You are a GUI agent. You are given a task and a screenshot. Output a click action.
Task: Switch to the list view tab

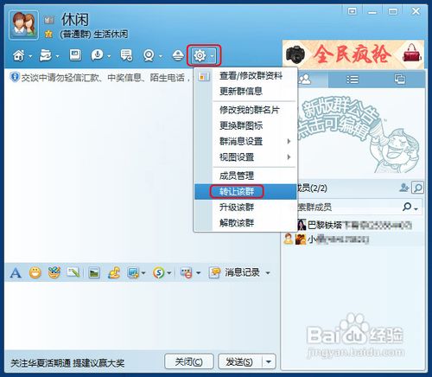point(353,80)
